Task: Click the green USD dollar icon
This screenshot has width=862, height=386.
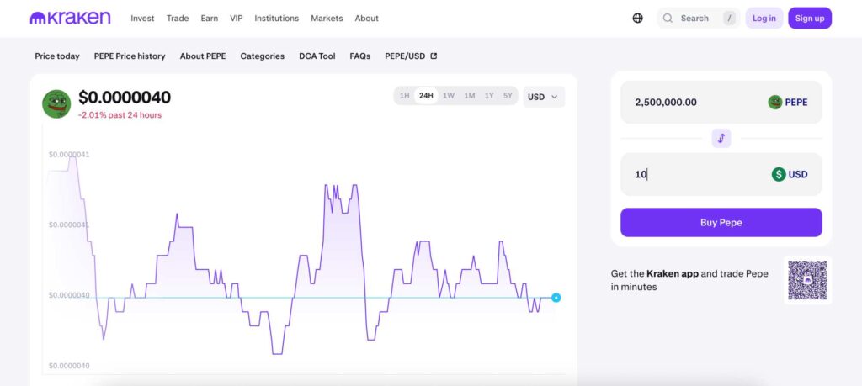Action: click(779, 175)
